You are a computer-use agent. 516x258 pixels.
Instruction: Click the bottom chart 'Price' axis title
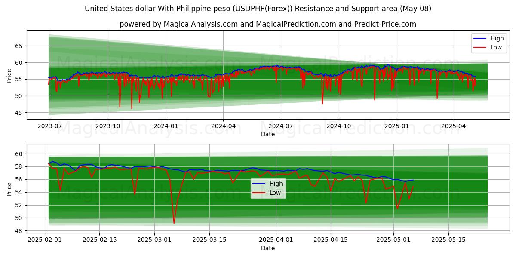point(9,189)
